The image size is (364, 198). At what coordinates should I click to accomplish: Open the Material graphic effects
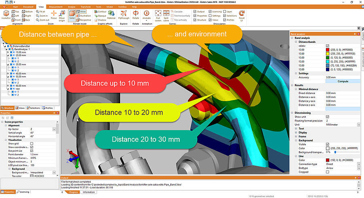click(112, 15)
